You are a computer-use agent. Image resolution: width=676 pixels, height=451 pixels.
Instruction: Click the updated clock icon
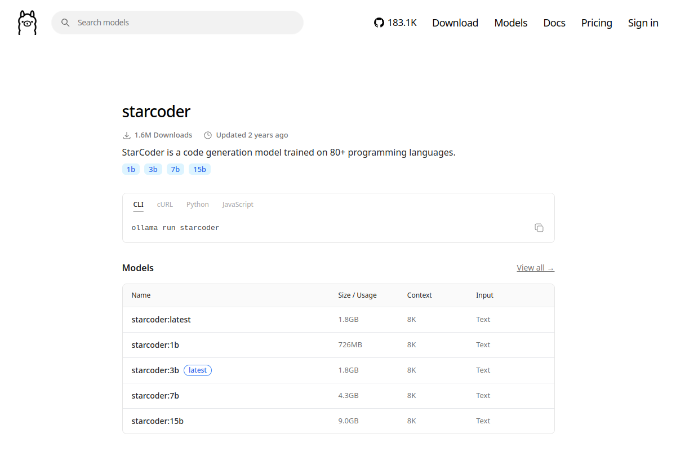pyautogui.click(x=208, y=135)
